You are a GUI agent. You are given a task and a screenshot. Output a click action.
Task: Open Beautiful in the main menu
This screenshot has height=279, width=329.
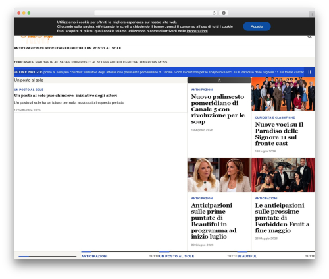tap(76, 48)
